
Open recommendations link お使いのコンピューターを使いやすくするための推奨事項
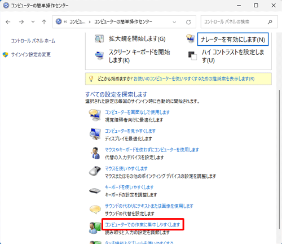pyautogui.click(x=194, y=79)
